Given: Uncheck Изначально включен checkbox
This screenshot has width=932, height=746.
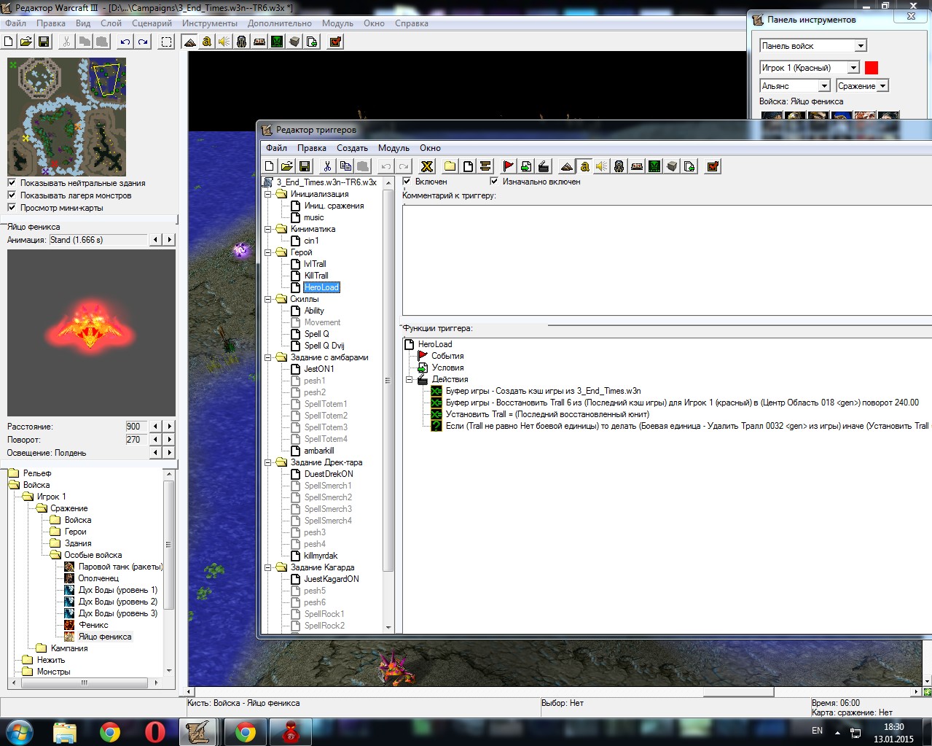Looking at the screenshot, I should pos(494,182).
